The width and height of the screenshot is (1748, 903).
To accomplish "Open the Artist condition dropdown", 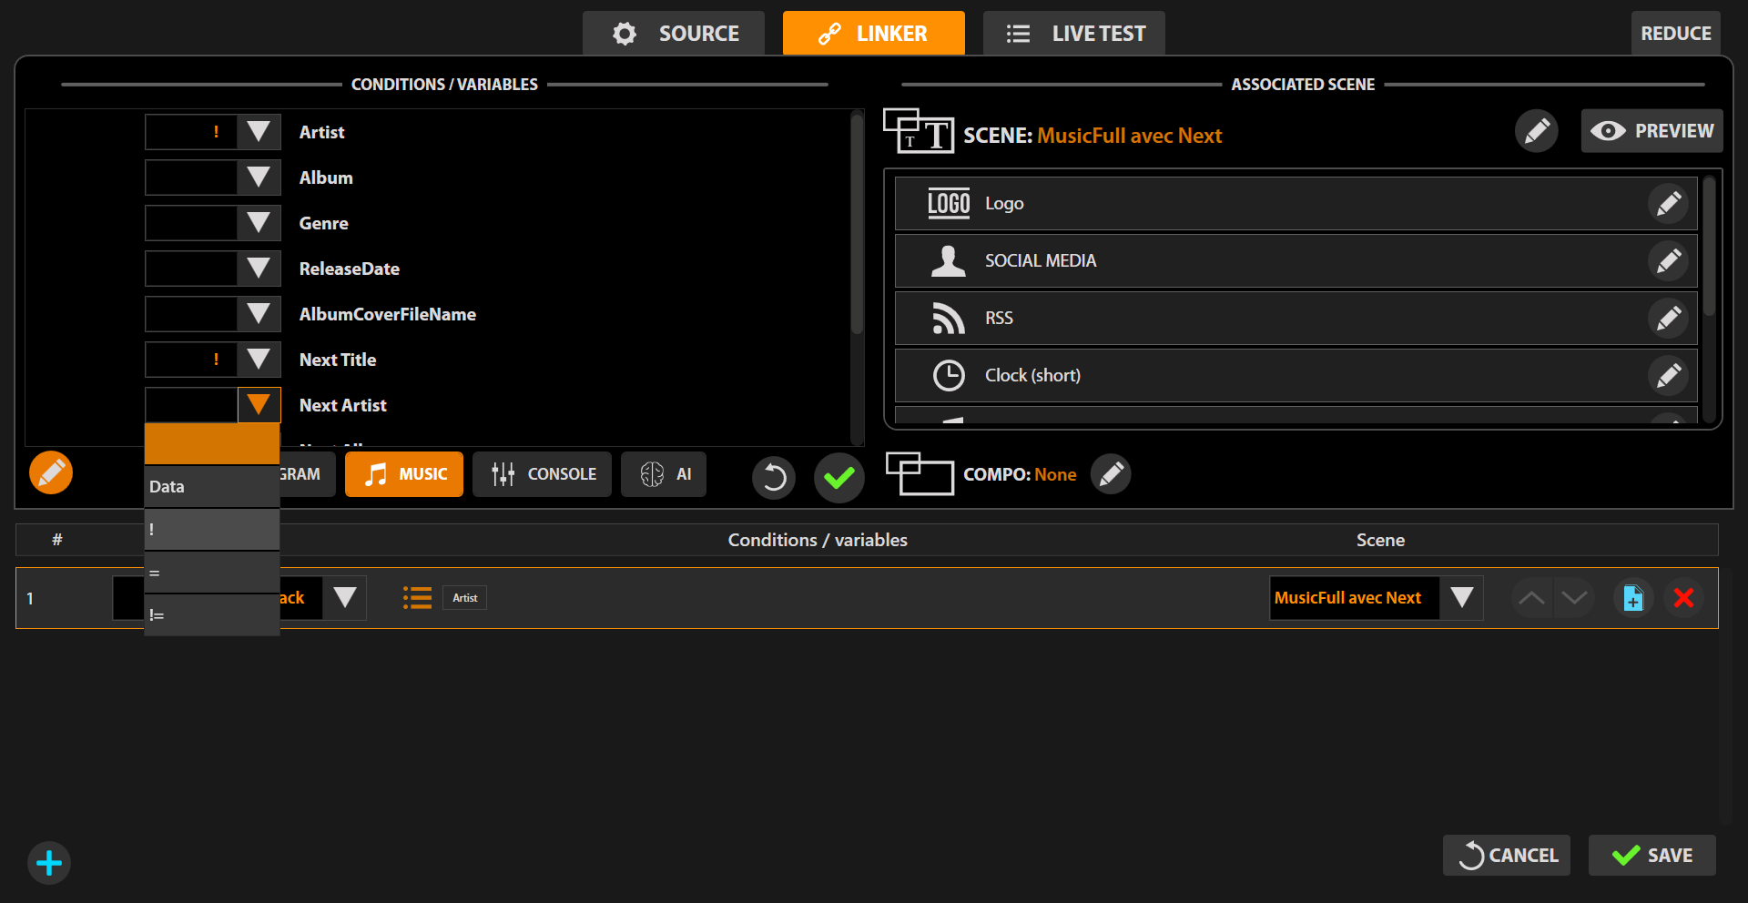I will point(259,132).
